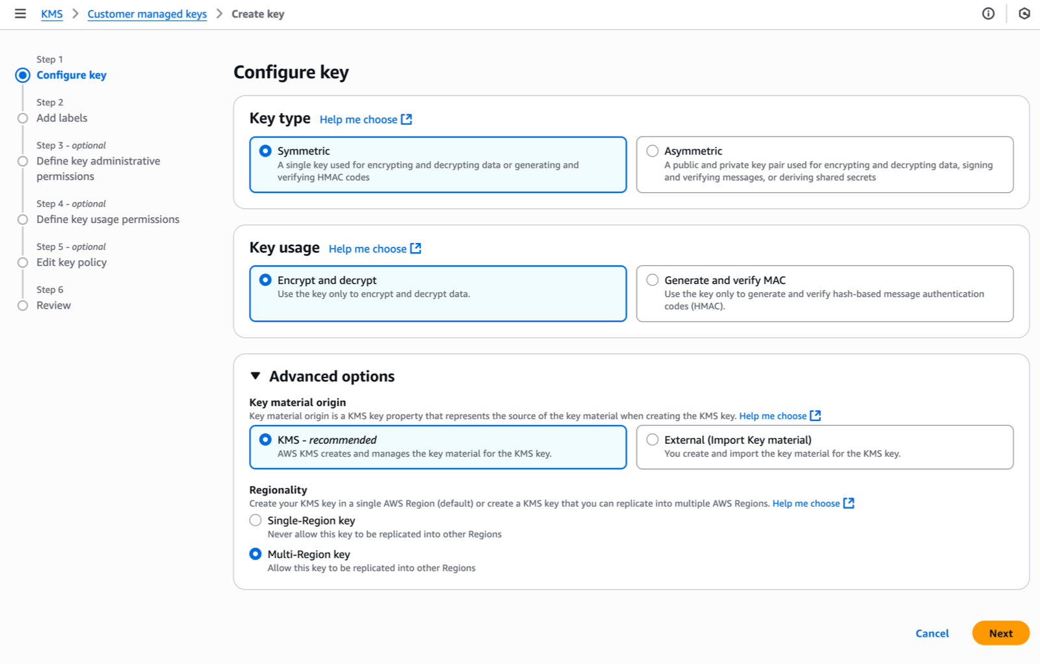Click external link icon for Regionality help
Screen dimensions: 1040x664
click(x=849, y=504)
